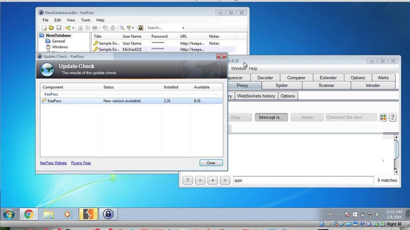Click the previous match button in Burp search

tap(200, 180)
